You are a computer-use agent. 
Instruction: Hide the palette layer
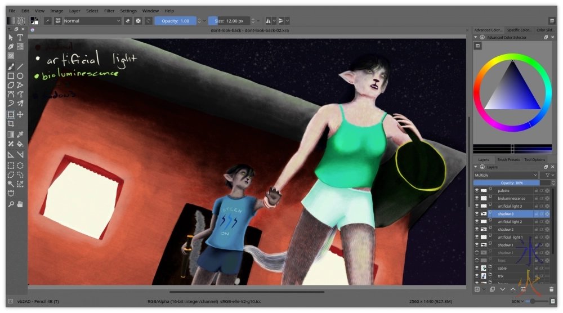point(476,191)
